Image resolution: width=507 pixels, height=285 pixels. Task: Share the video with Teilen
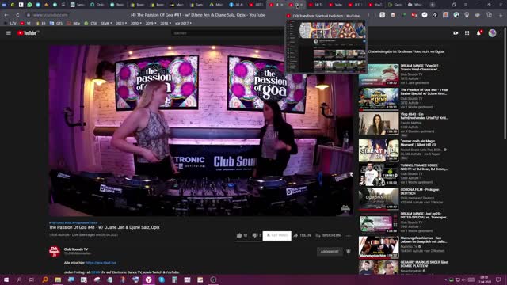coord(302,236)
